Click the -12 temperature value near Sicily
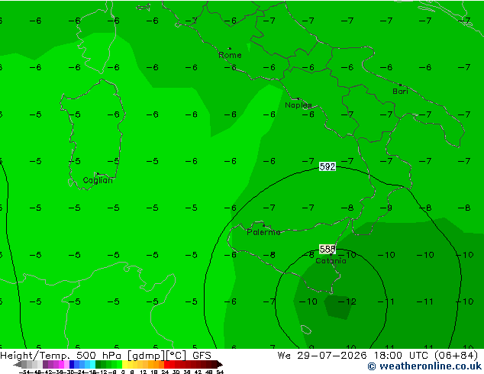Viewport: 484px width, 374px height. pyautogui.click(x=347, y=301)
